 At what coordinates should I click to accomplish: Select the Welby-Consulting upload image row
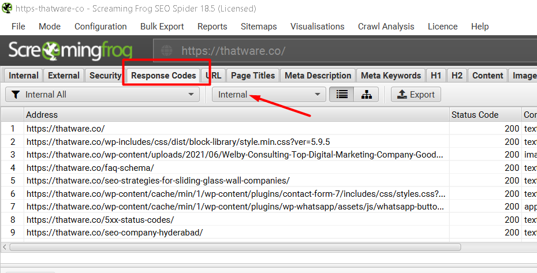[236, 155]
